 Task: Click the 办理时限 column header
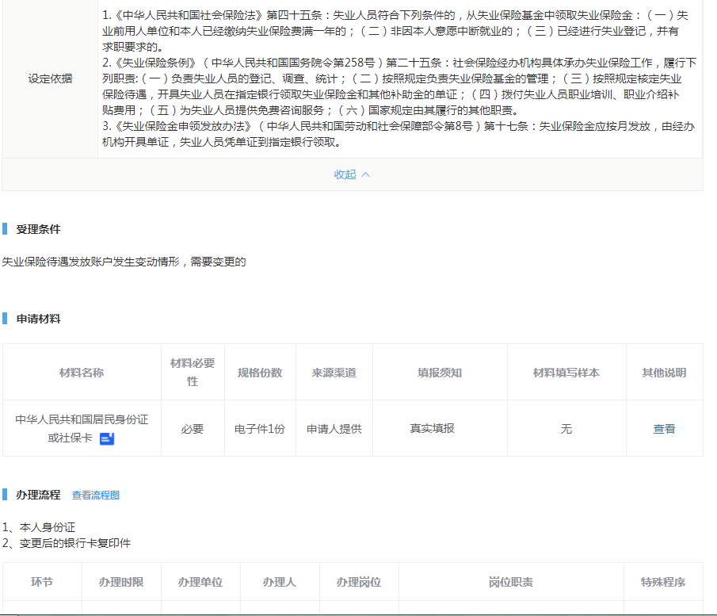[x=121, y=582]
